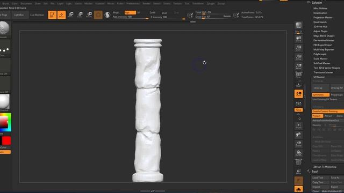Select the Scale gizmo button
The width and height of the screenshot is (344, 193).
(80, 15)
